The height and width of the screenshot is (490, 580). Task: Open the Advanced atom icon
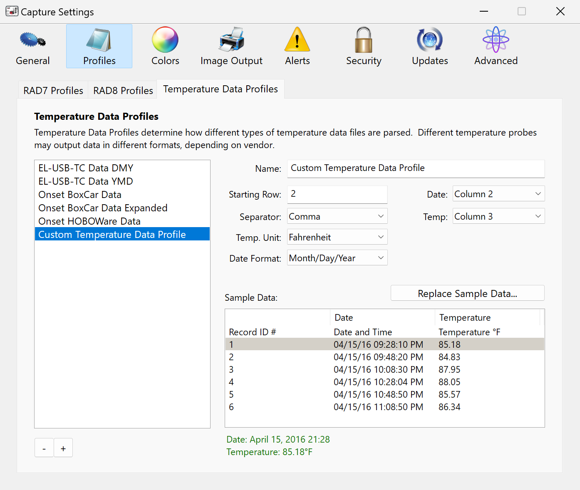(496, 40)
